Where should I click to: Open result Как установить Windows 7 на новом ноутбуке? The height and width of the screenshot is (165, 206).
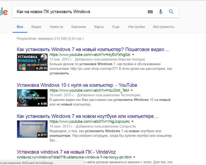click(x=88, y=116)
